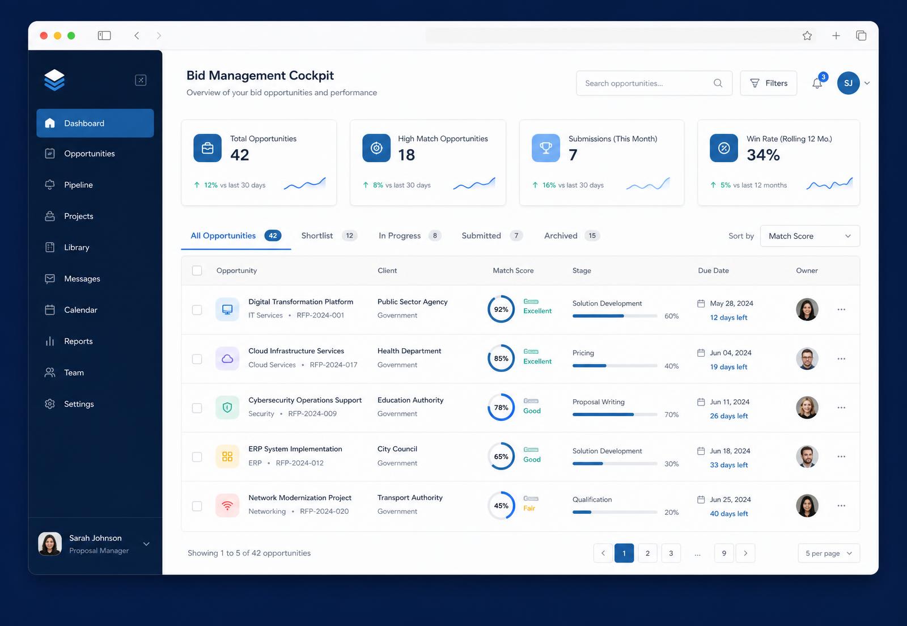Go back with browser arrow
Image resolution: width=907 pixels, height=626 pixels.
[137, 36]
